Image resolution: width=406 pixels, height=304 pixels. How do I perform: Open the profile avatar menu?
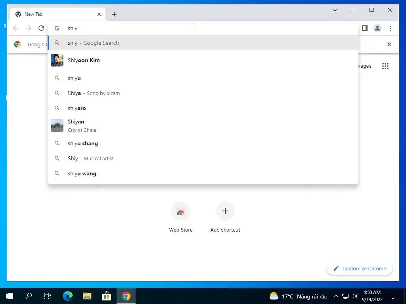pos(377,28)
